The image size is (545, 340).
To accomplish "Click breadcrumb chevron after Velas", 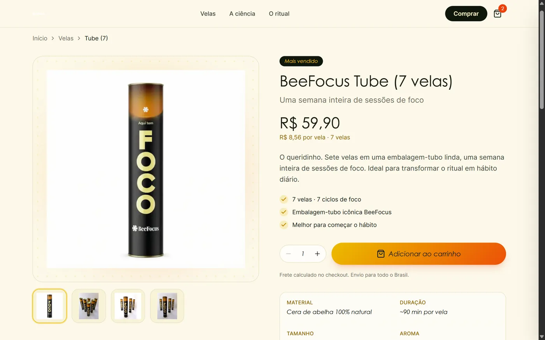I will pos(79,38).
